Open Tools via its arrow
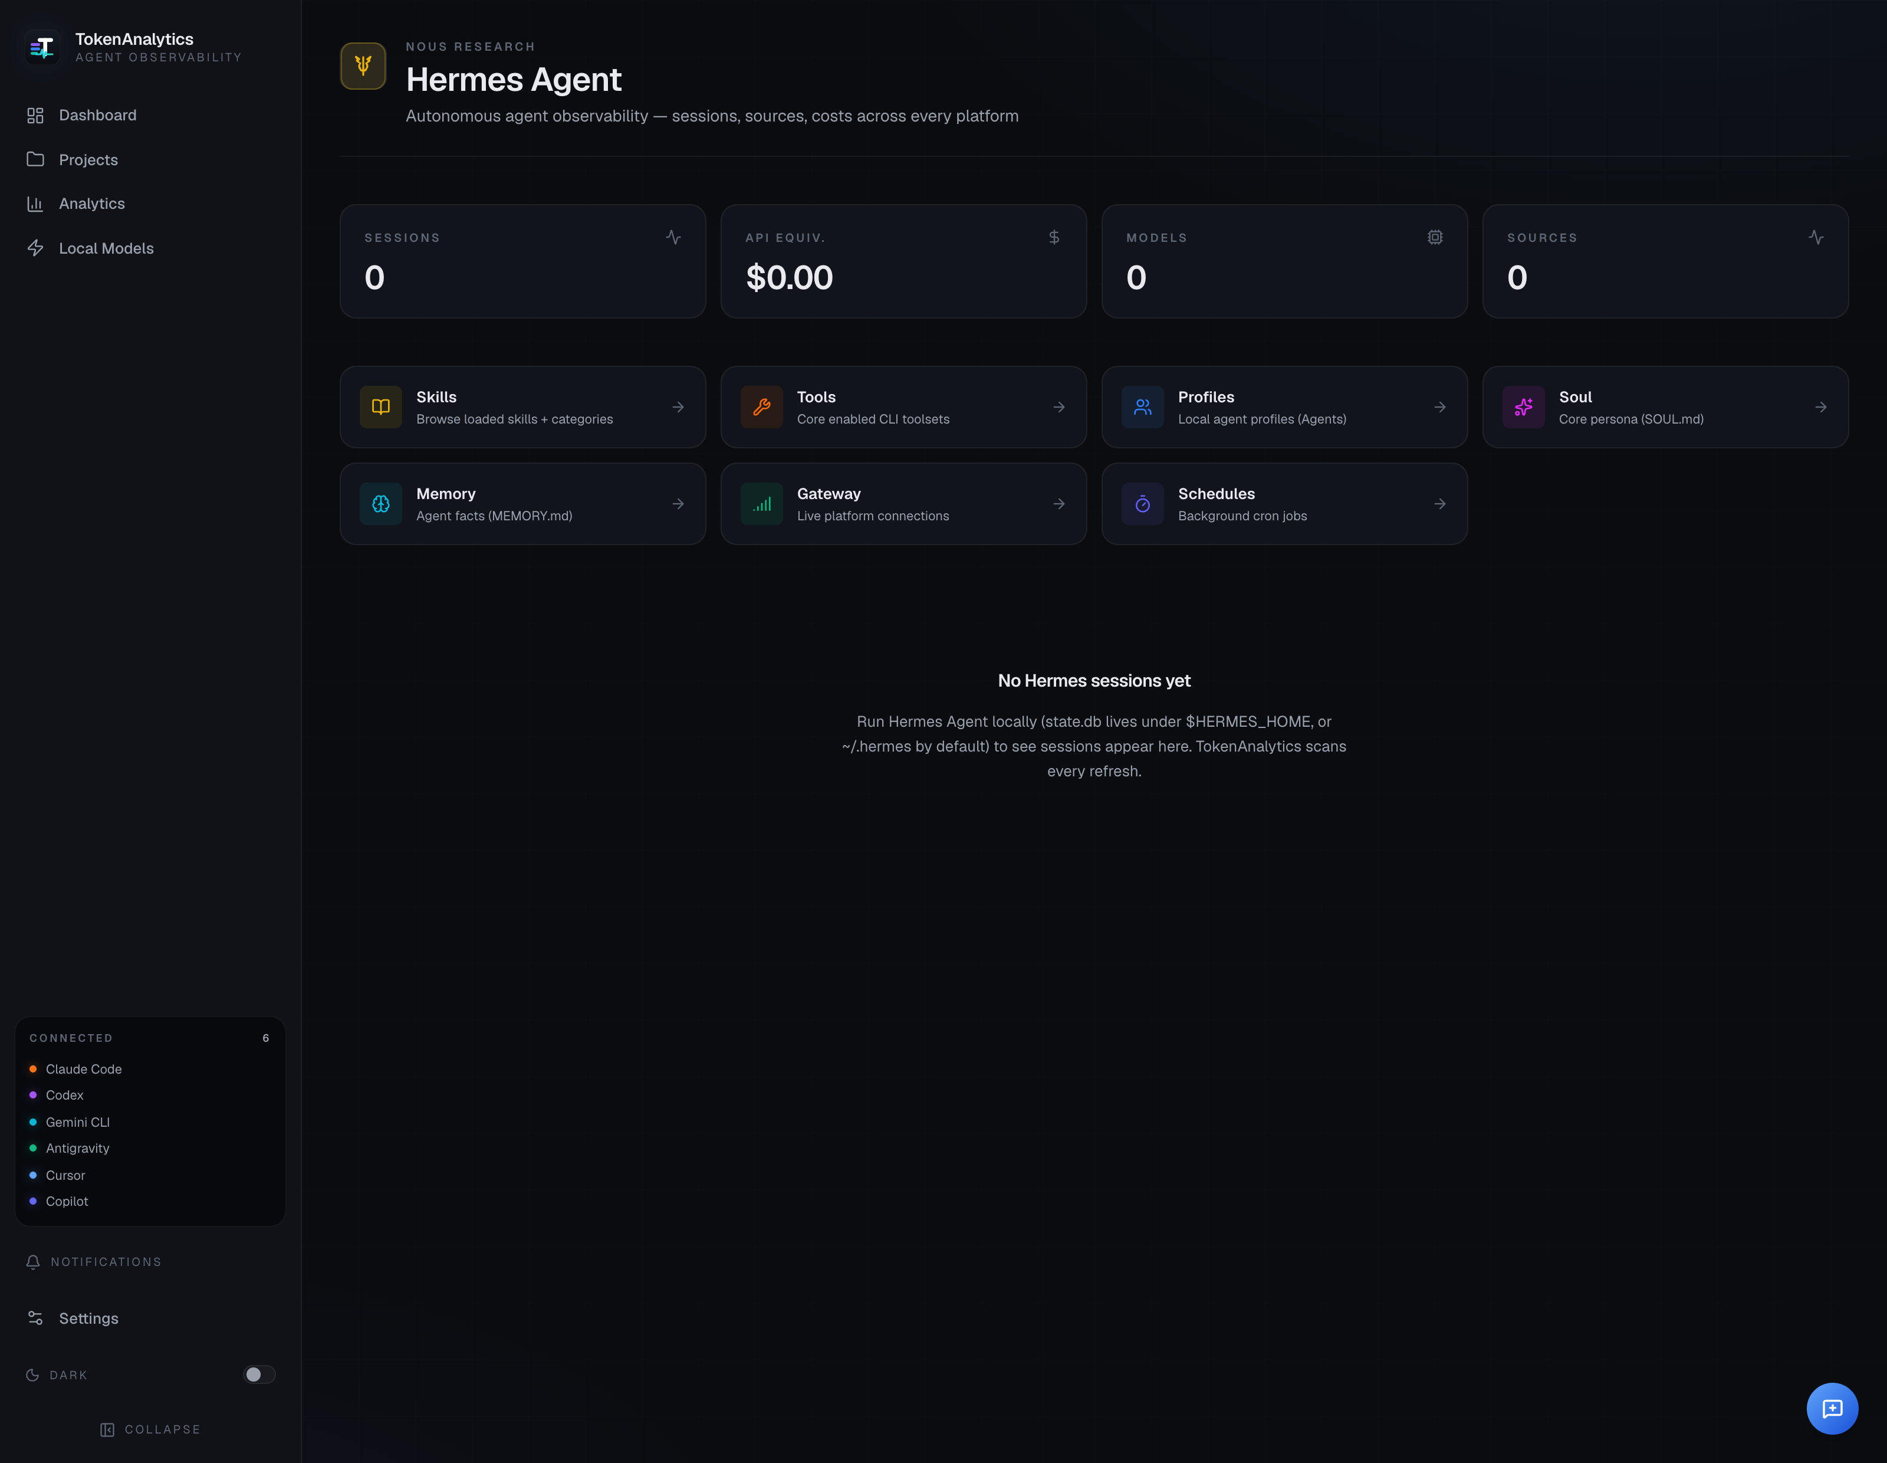 coord(1059,407)
